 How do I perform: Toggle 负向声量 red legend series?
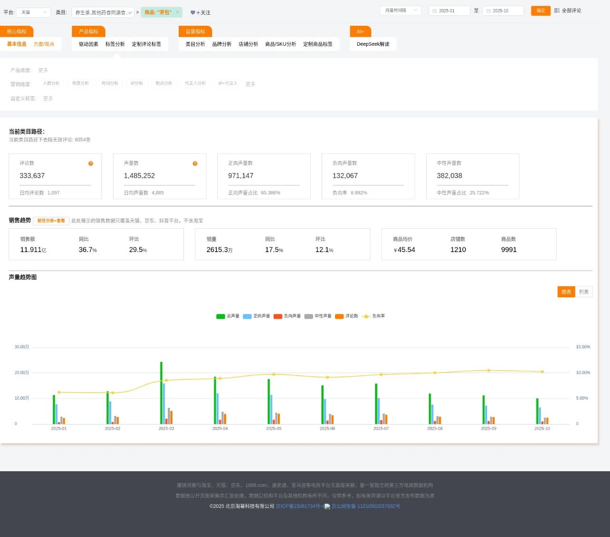(278, 316)
